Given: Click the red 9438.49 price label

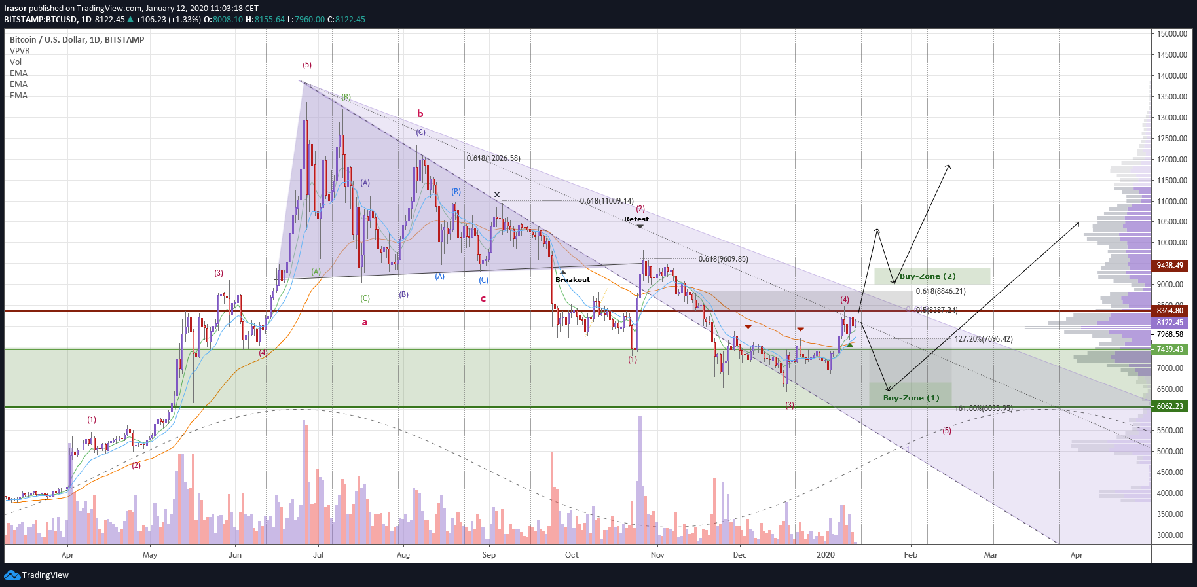Looking at the screenshot, I should point(1170,266).
